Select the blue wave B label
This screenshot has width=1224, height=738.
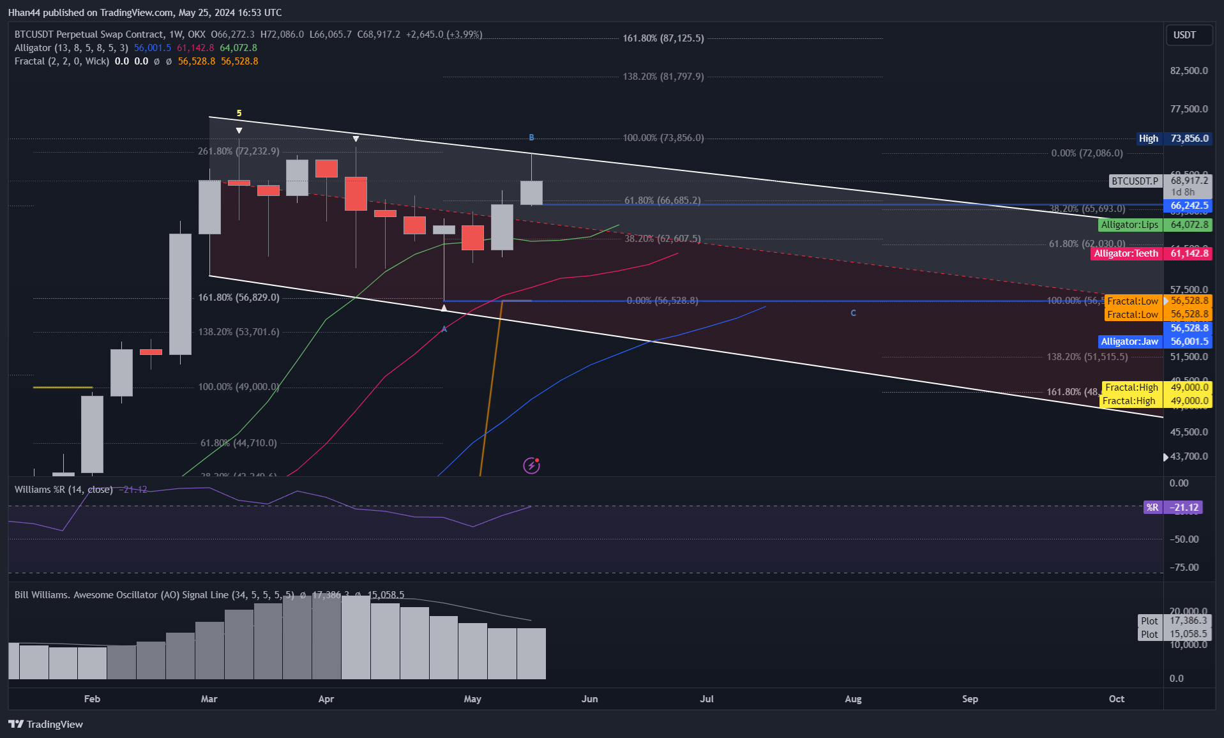coord(531,137)
